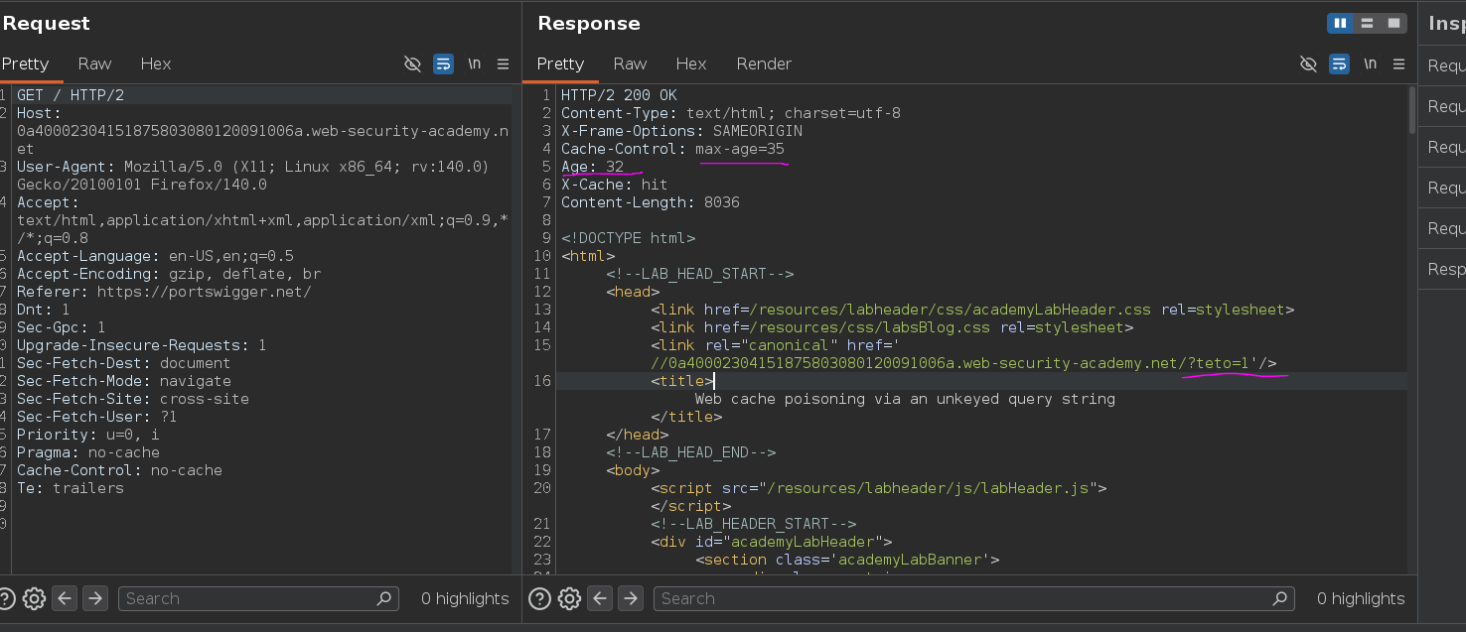This screenshot has height=632, width=1466.
Task: Click the labHeader.js script tag line
Action: [879, 488]
